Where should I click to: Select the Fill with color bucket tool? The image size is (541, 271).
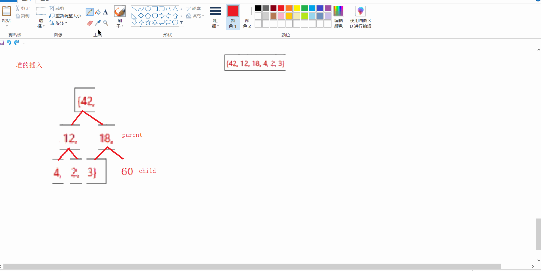pyautogui.click(x=98, y=12)
